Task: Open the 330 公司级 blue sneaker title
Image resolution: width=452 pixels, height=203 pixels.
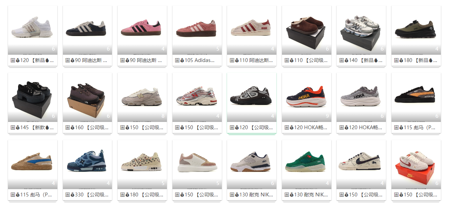Action: coord(92,195)
